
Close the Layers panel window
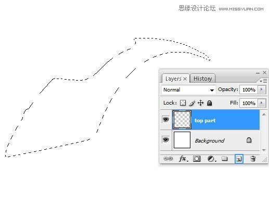[x=264, y=72]
